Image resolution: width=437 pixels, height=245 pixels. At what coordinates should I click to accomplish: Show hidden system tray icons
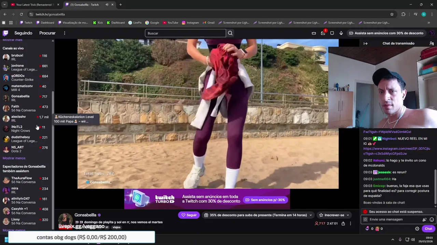click(x=393, y=240)
